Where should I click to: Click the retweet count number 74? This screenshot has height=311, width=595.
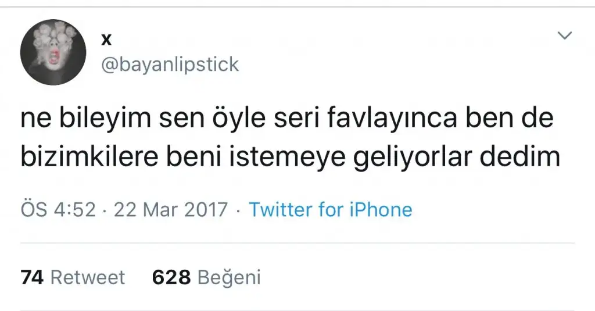tap(32, 277)
